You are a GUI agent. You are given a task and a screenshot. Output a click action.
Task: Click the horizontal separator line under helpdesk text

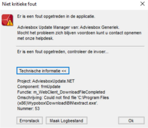click(x=80, y=46)
